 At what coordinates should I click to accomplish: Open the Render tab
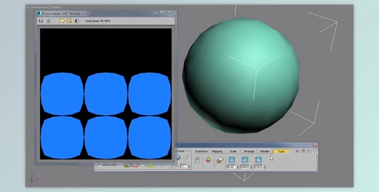pos(265,151)
